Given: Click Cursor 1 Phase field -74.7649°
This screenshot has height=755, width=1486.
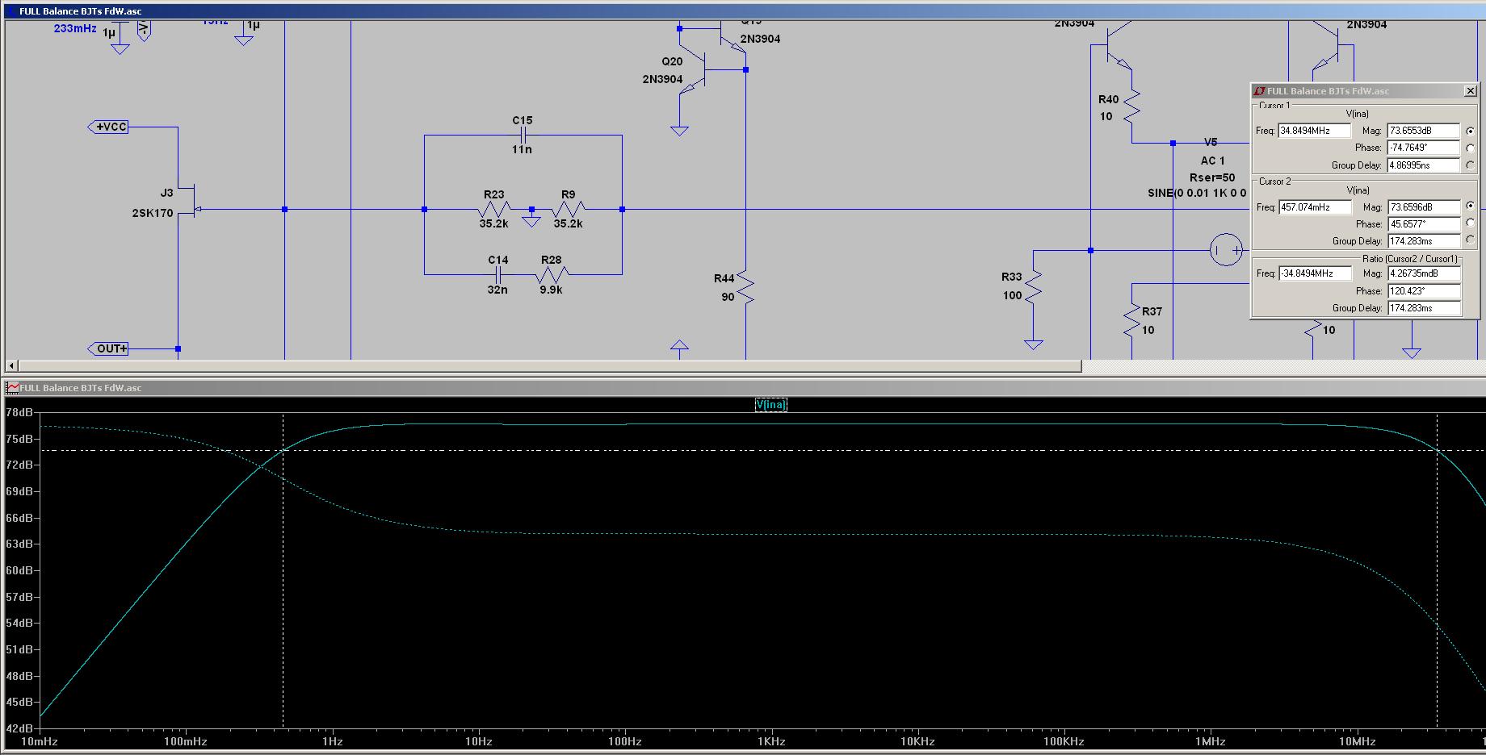Looking at the screenshot, I should 1423,148.
